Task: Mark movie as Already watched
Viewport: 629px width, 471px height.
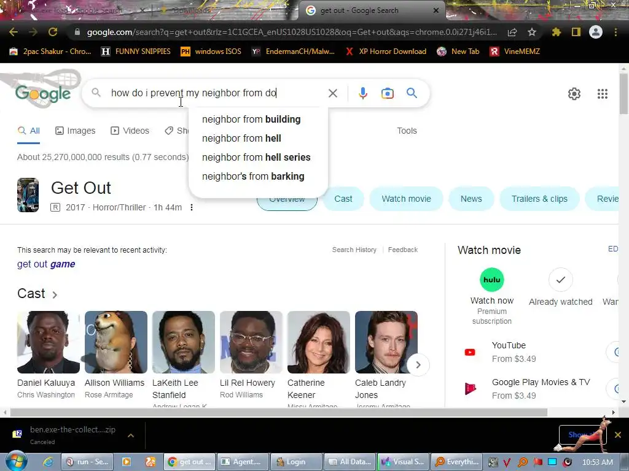Action: [x=560, y=280]
